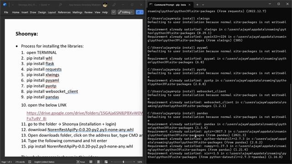Open the pen icon in Word title bar
This screenshot has width=292, height=164.
click(114, 5)
